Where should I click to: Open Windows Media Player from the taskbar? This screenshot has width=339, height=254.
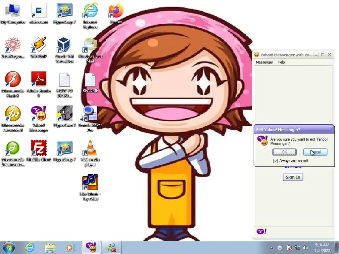70,247
